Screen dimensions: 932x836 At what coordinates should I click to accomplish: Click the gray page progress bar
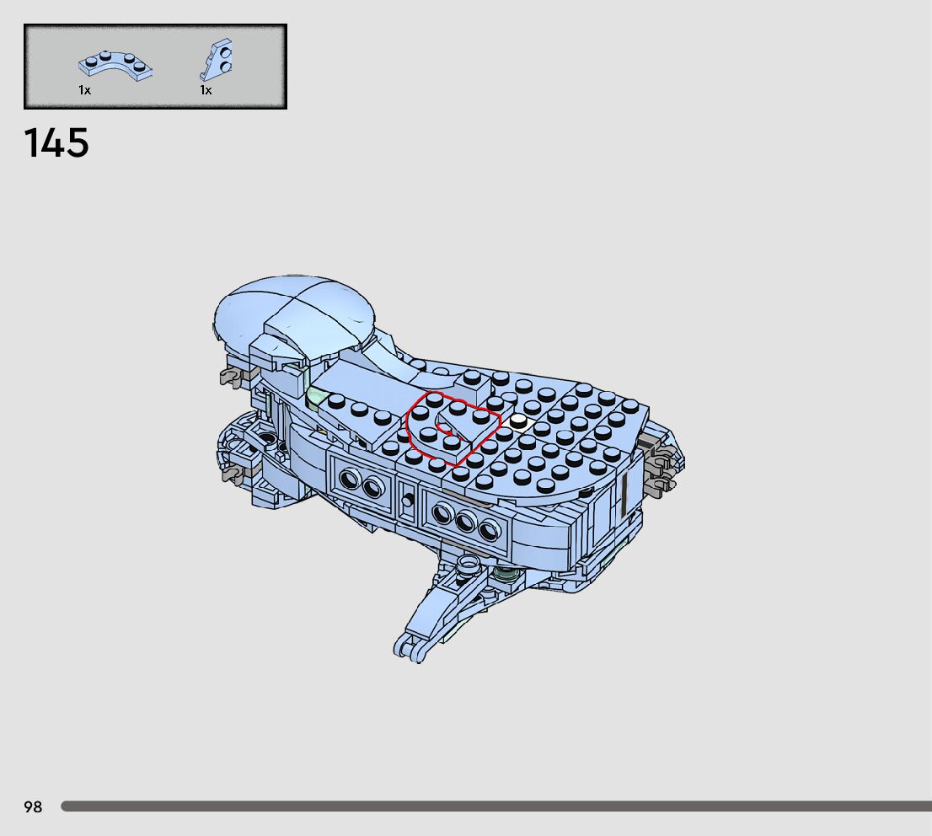pos(495,807)
